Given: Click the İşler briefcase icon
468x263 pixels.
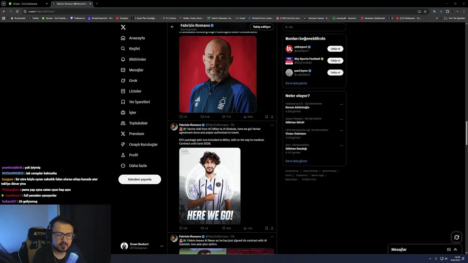Looking at the screenshot, I should 123,113.
